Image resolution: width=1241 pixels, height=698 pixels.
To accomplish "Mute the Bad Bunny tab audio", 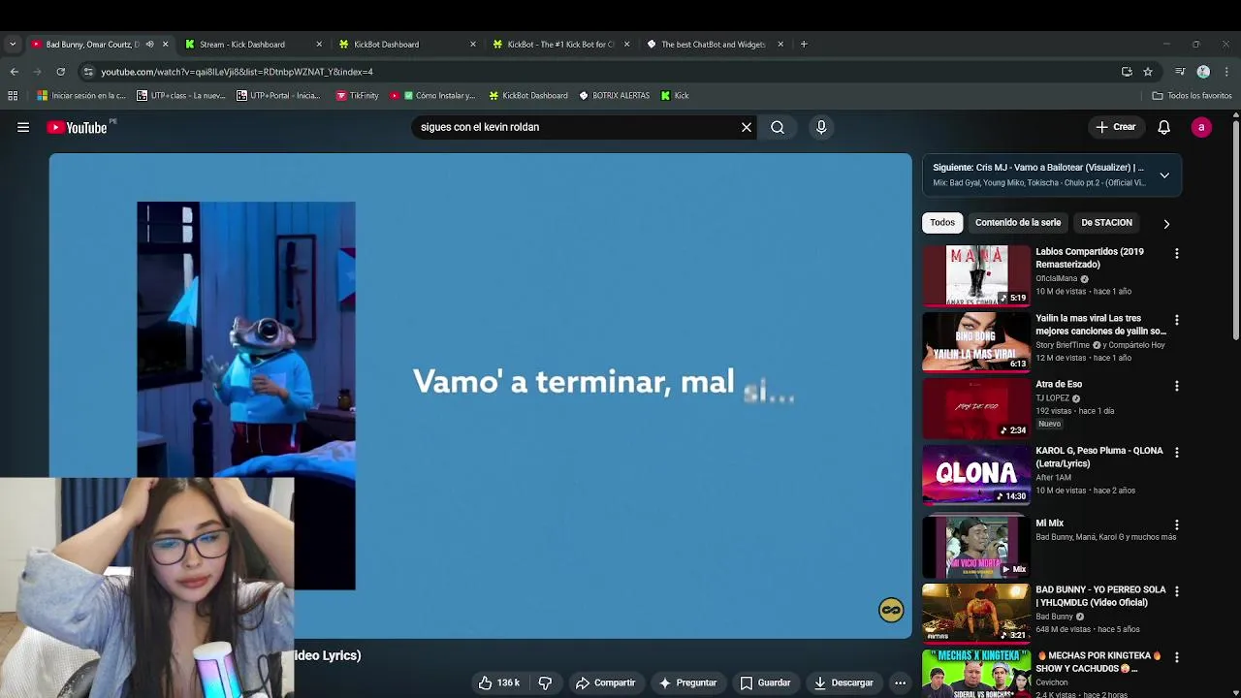I will point(149,44).
